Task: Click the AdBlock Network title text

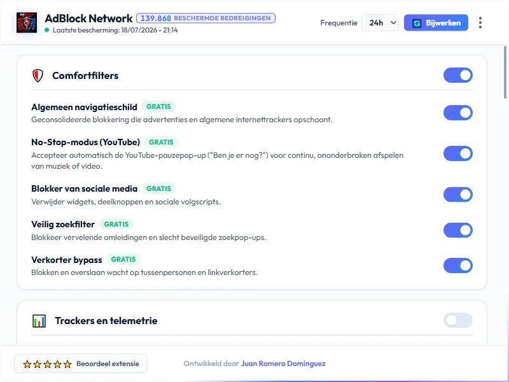Action: click(88, 18)
